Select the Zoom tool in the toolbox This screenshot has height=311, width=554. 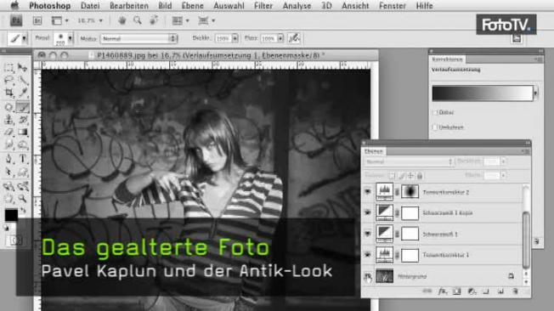tap(23, 198)
